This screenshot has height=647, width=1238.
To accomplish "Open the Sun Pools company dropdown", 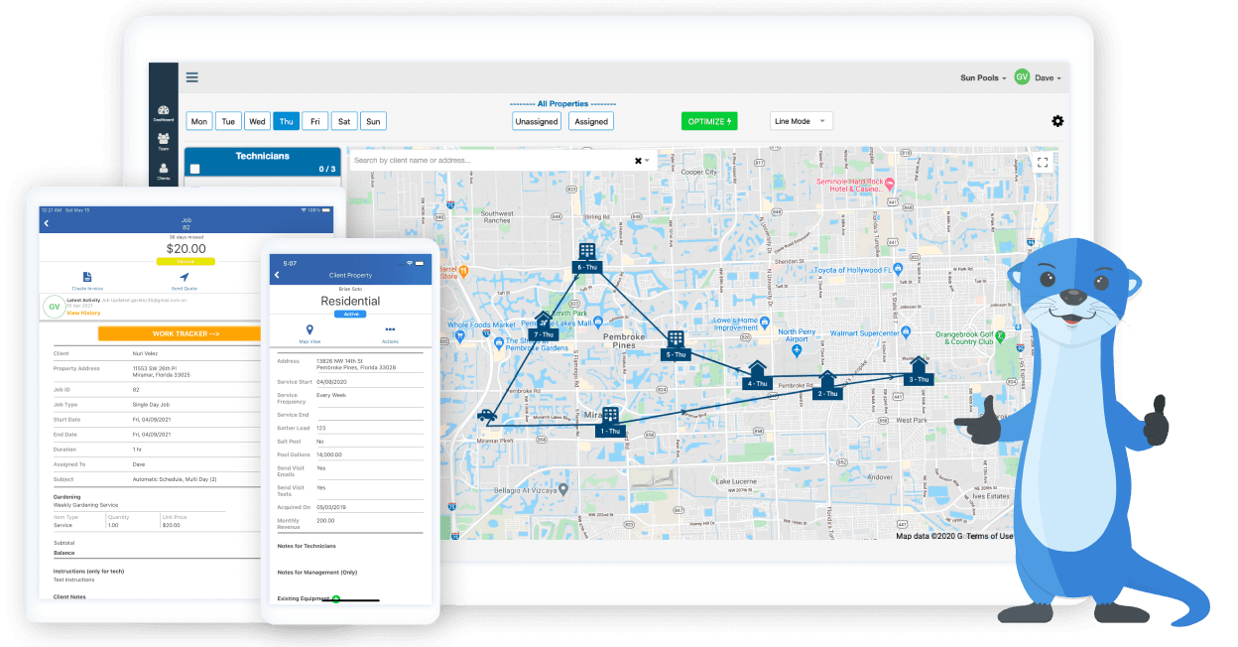I will [982, 77].
